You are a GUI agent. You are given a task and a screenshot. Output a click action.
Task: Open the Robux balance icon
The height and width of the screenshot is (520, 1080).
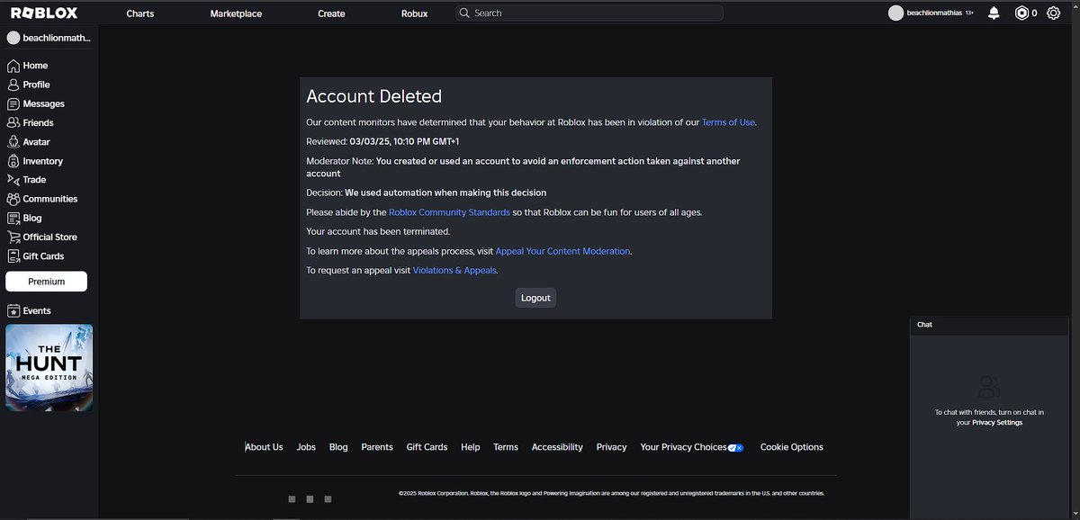click(1021, 13)
